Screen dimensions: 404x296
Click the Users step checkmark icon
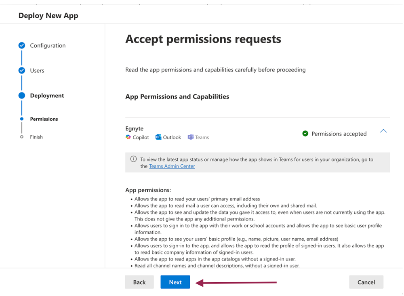click(22, 71)
